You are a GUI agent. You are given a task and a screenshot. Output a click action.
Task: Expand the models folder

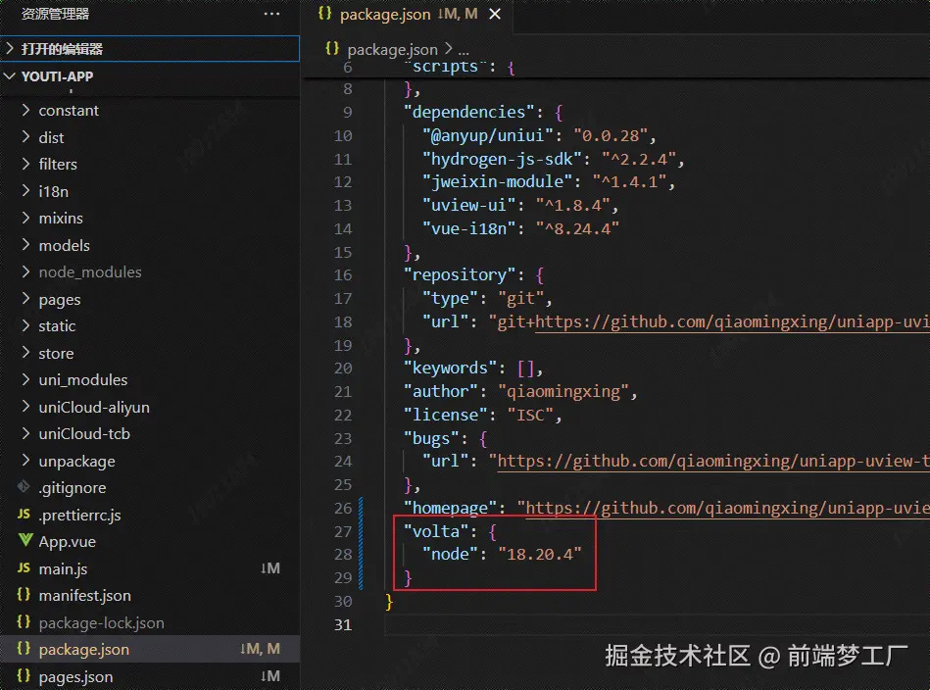[x=64, y=245]
